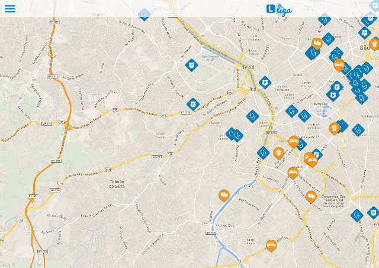Select parking marker beside USP campus

[x=191, y=65]
